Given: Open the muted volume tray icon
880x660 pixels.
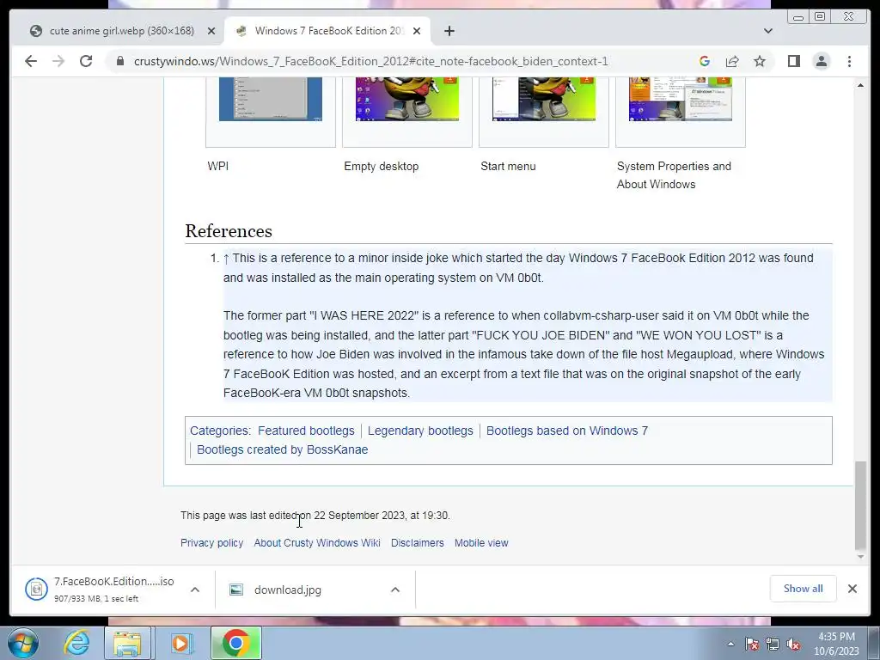Looking at the screenshot, I should click(x=793, y=644).
